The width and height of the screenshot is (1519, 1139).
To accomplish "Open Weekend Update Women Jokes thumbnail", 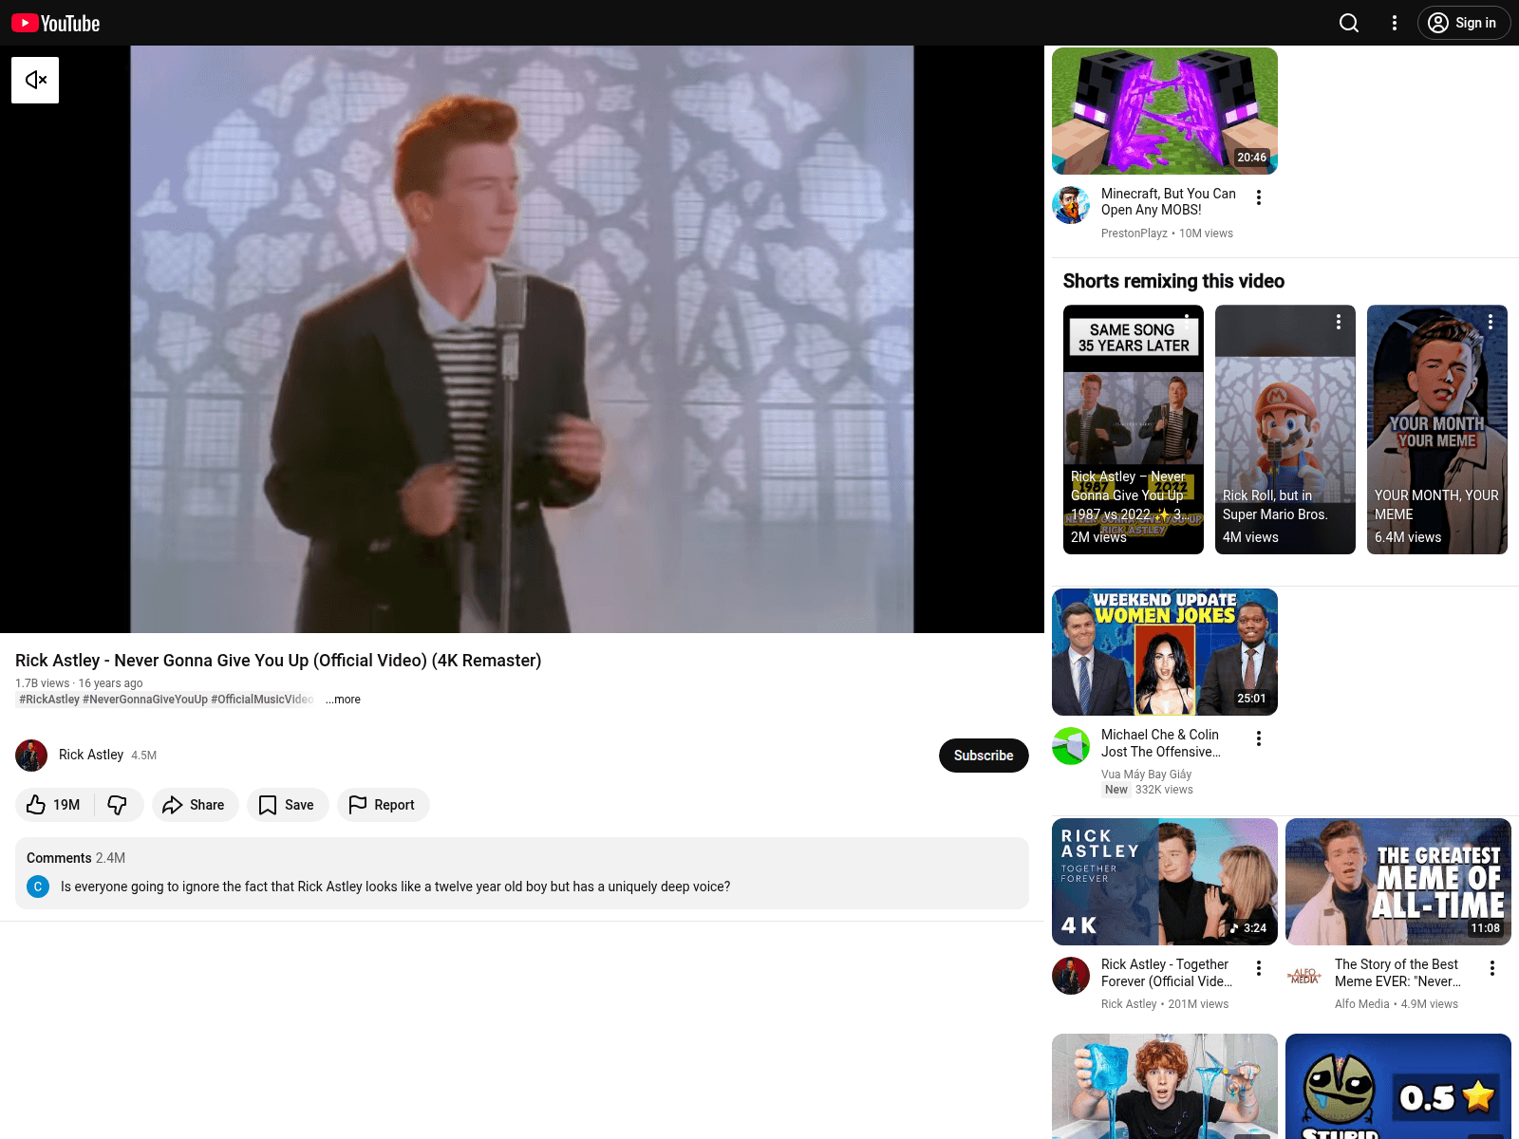I will point(1165,652).
